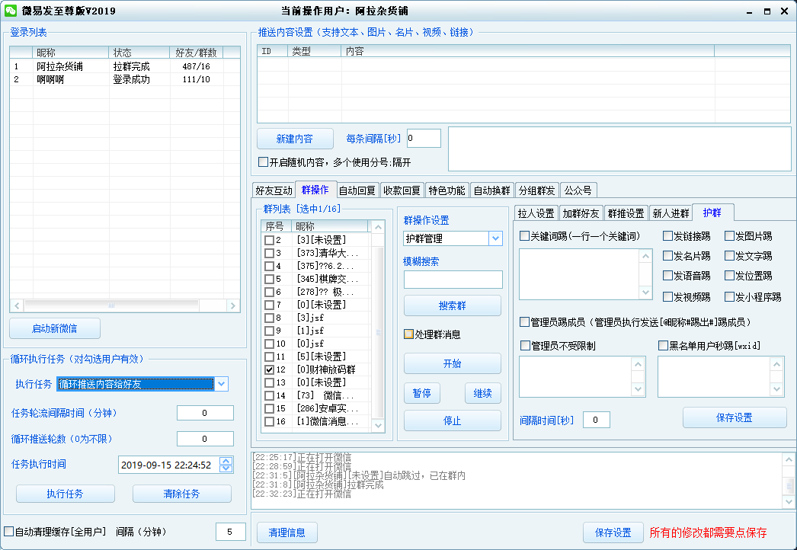
Task: Click the 暂停 button
Action: [422, 393]
